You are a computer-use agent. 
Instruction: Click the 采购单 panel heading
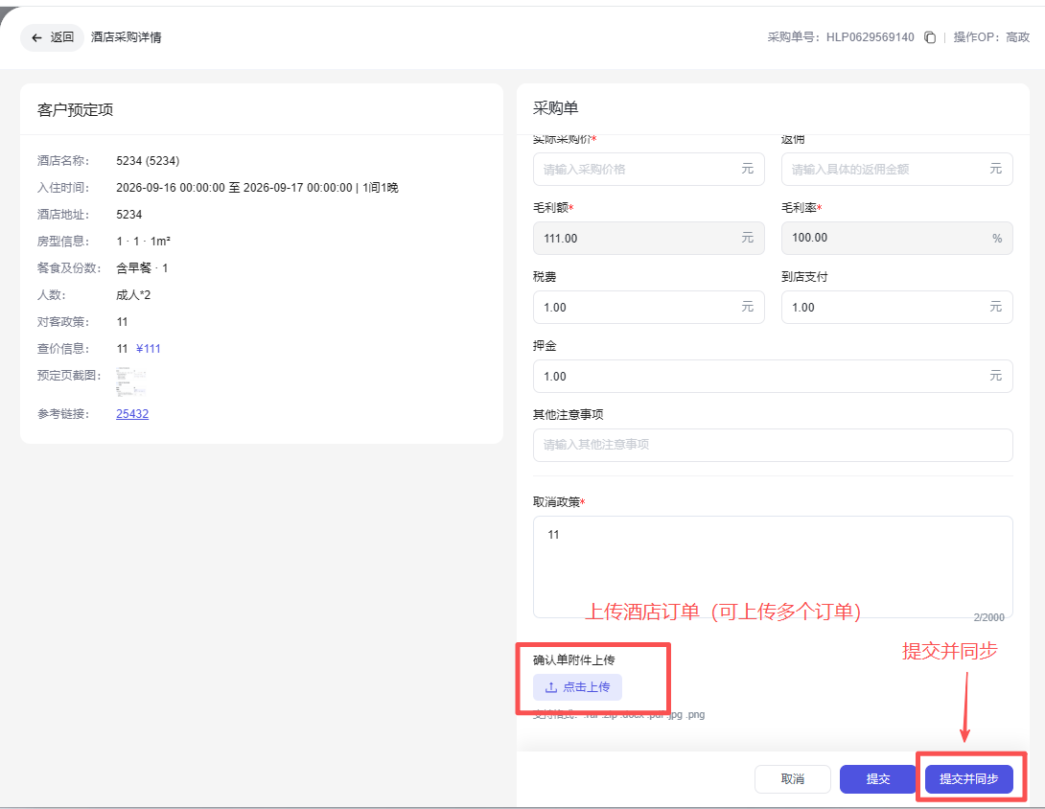click(x=556, y=108)
